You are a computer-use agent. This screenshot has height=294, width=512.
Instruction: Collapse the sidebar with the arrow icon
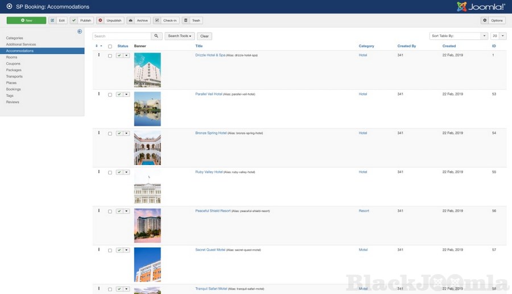(x=80, y=31)
